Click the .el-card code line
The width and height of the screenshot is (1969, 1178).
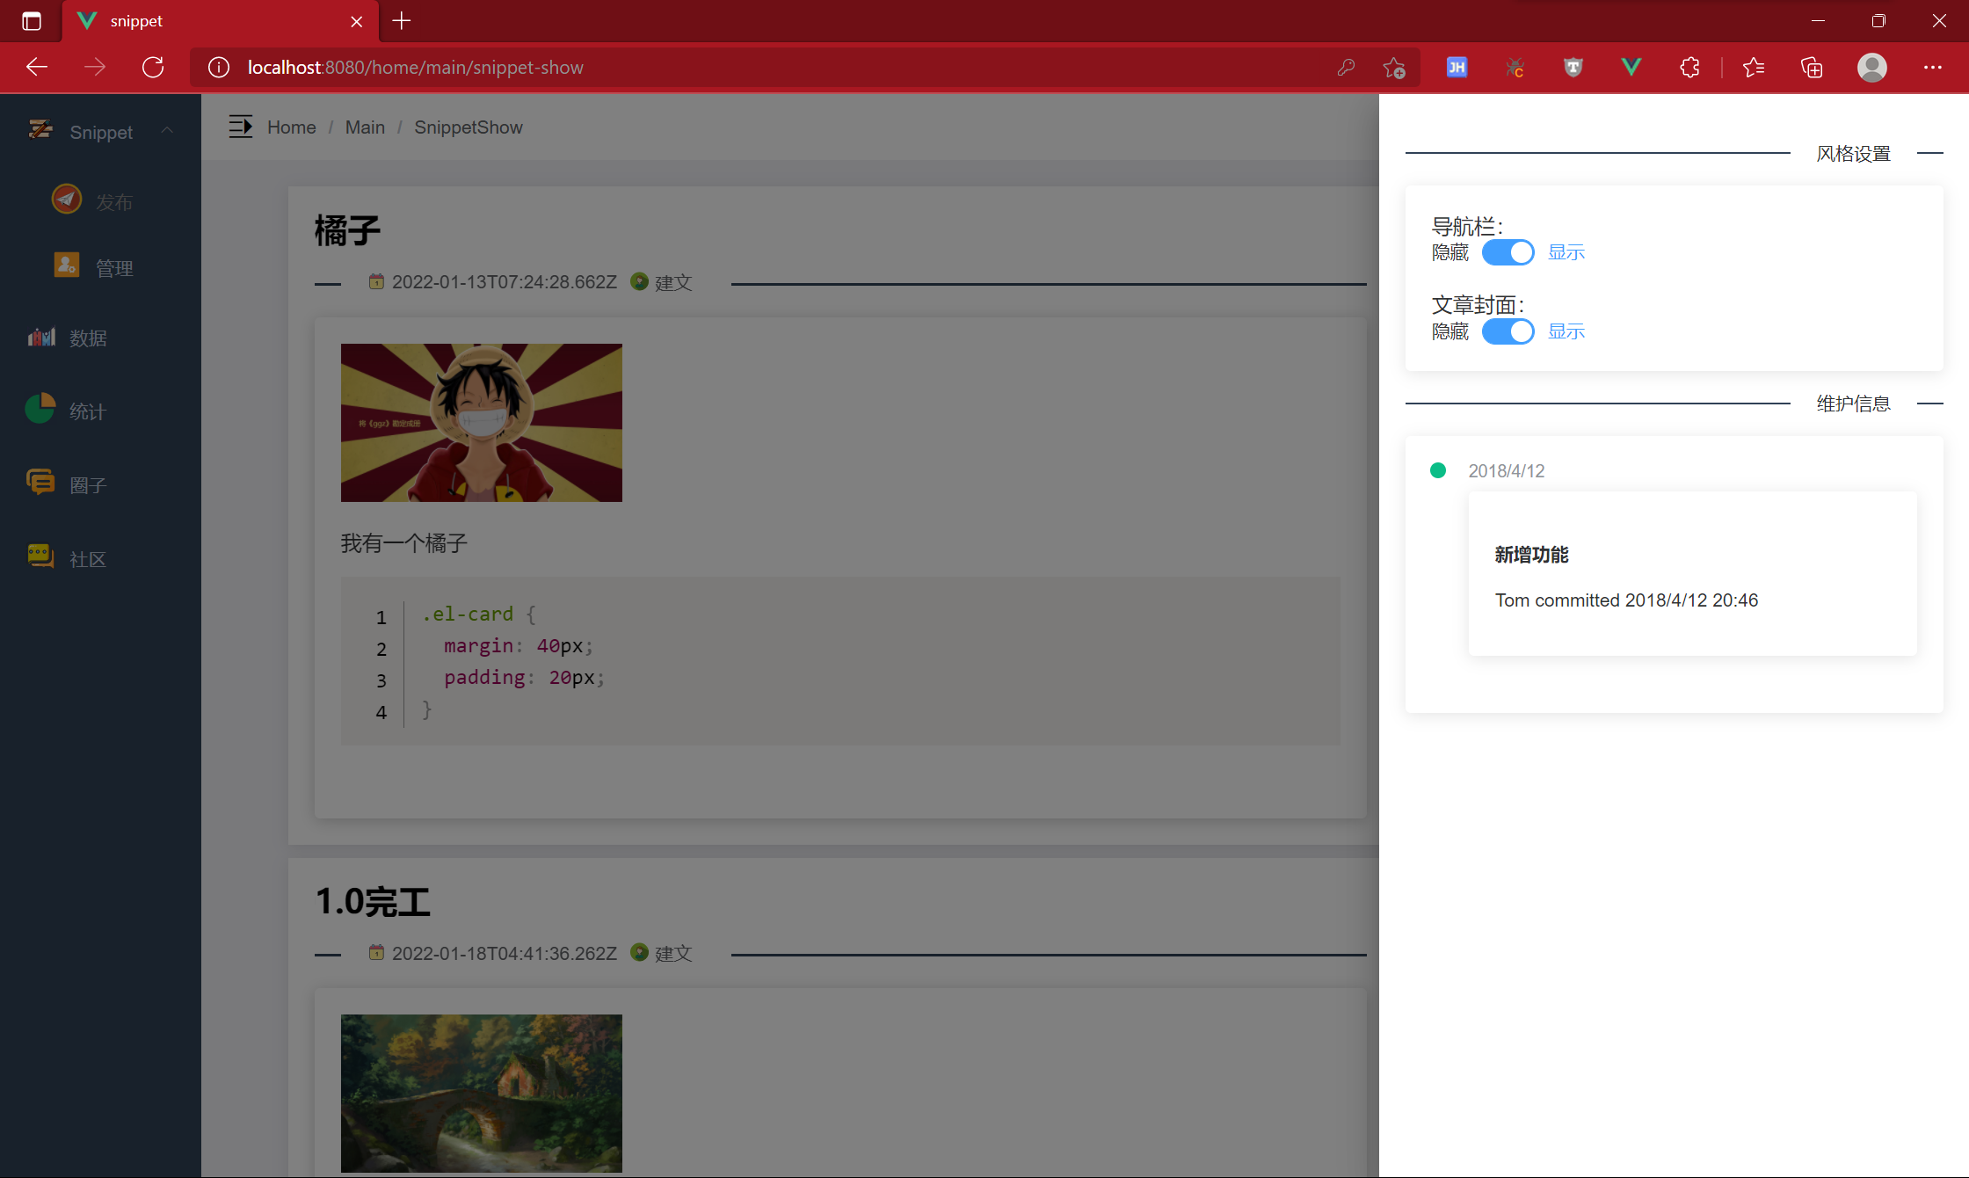tap(479, 614)
